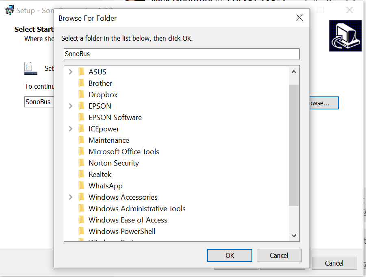Select the WhatsApp folder name
The image size is (366, 277).
click(106, 186)
